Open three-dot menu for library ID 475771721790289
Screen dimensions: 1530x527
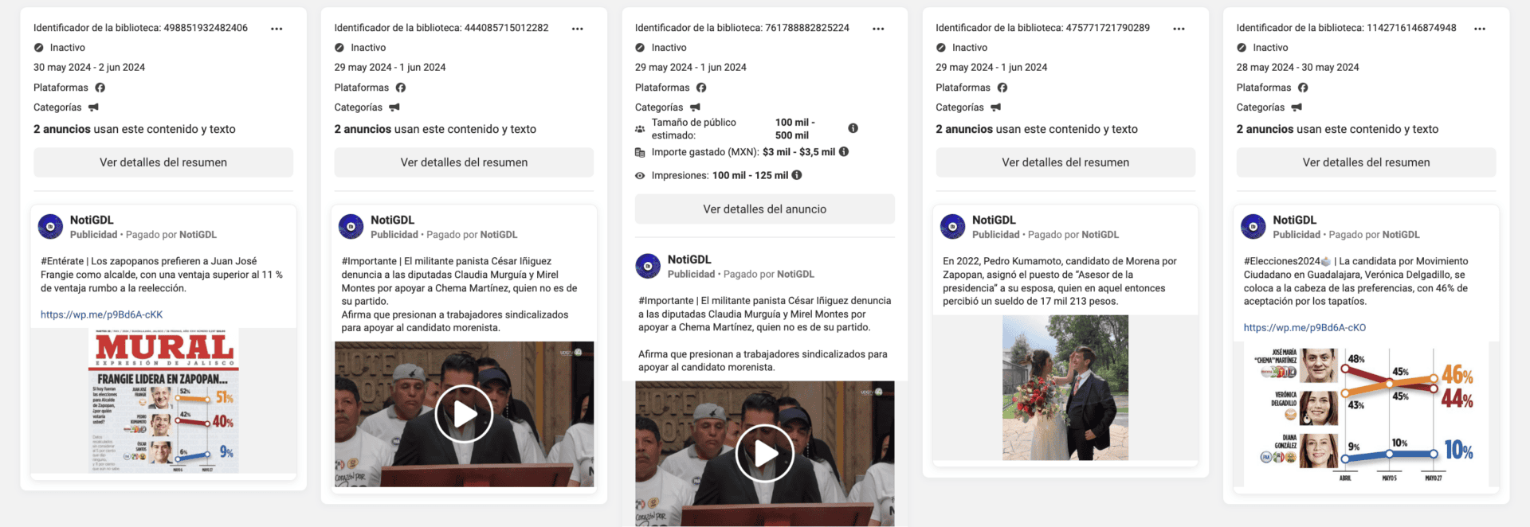pos(1179,29)
